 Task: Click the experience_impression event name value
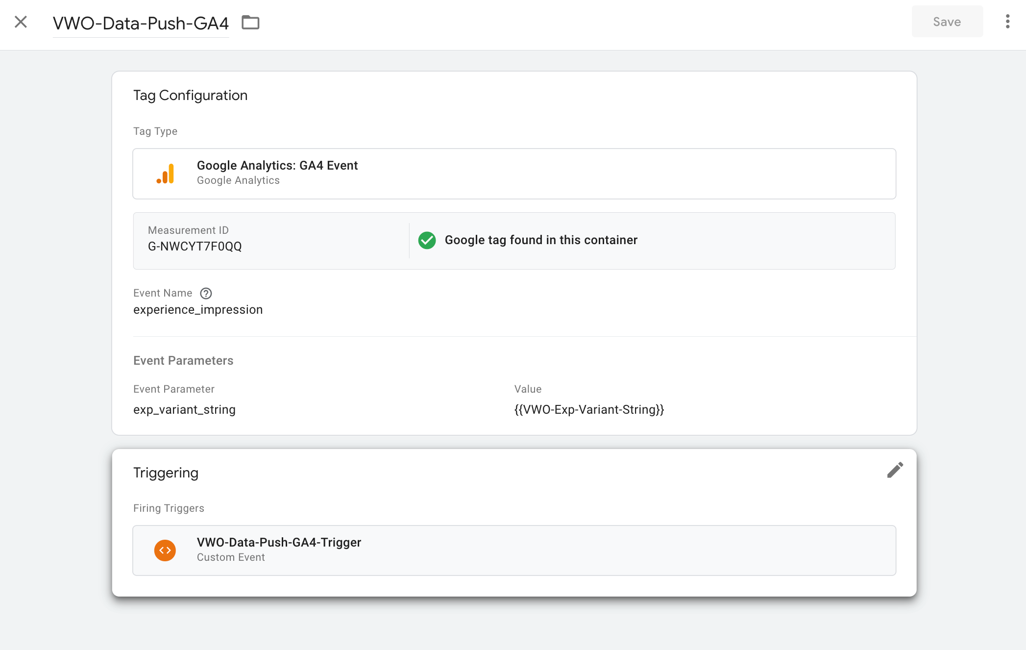pyautogui.click(x=198, y=310)
